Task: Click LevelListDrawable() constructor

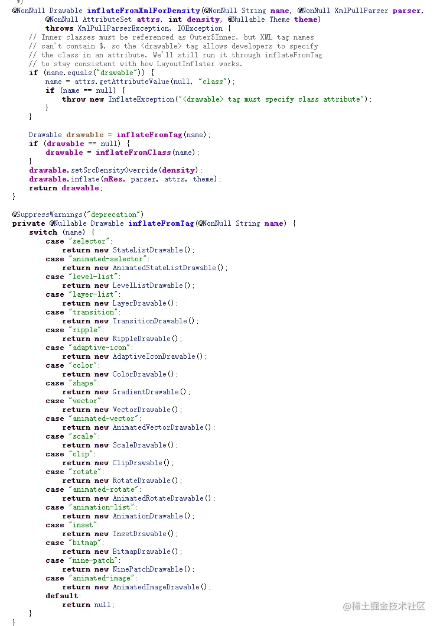Action: point(152,286)
